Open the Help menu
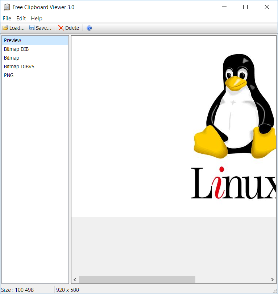Screen dimensions: 278x294 [x=37, y=19]
